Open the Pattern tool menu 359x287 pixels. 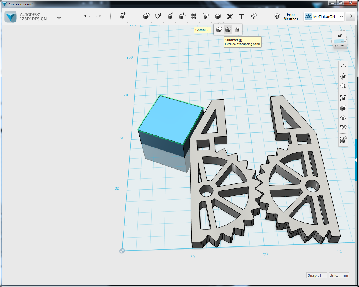click(x=194, y=16)
